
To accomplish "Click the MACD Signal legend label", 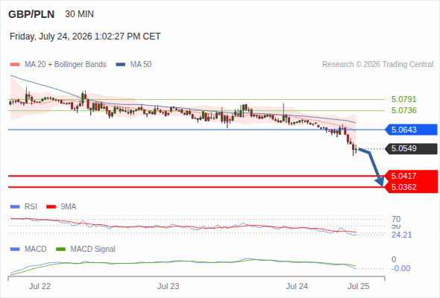I will click(x=93, y=250).
